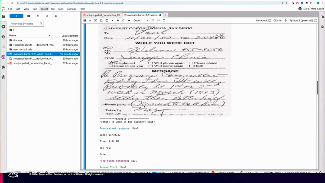Create a new folder in file browser
This screenshot has width=325, height=183.
tap(29, 16)
